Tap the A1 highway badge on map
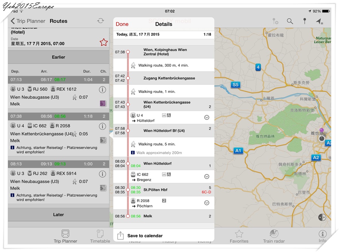 pos(238,150)
